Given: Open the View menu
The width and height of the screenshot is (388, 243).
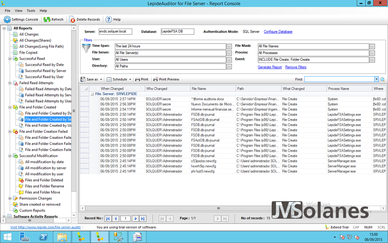Looking at the screenshot, I should click(19, 11).
